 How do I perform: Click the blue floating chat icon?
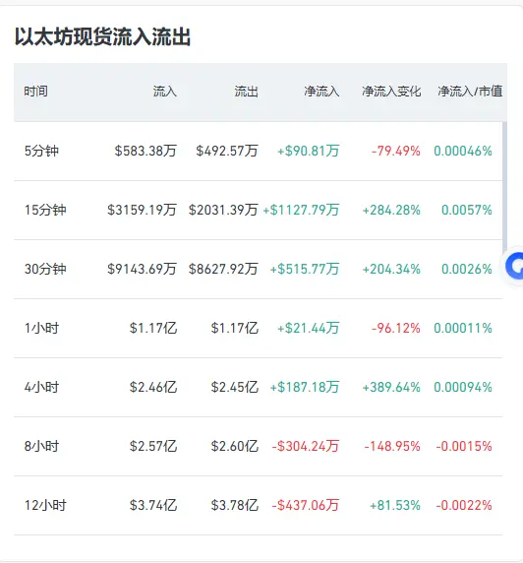point(513,266)
